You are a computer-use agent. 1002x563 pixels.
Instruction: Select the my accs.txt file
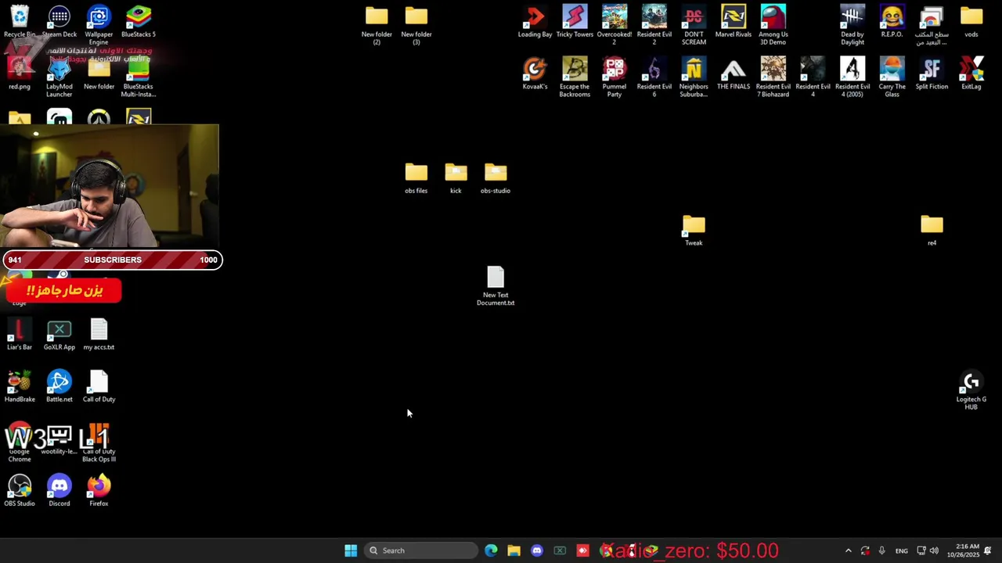(x=99, y=335)
